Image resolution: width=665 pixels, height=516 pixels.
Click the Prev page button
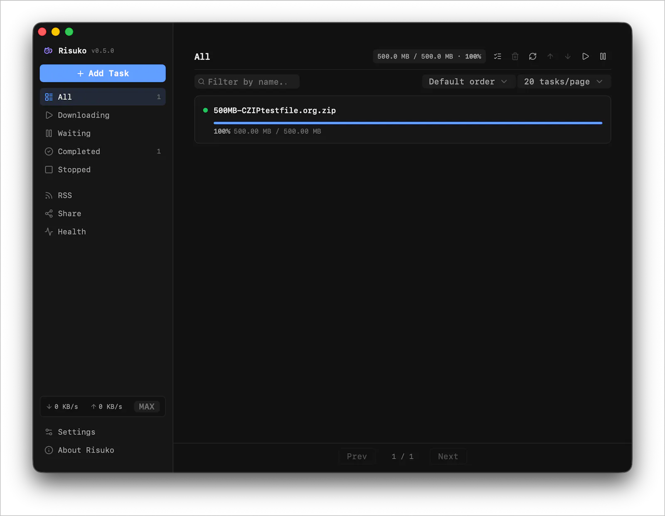[x=357, y=457]
